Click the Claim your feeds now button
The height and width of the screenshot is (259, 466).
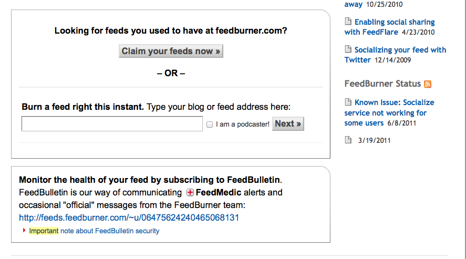[171, 51]
